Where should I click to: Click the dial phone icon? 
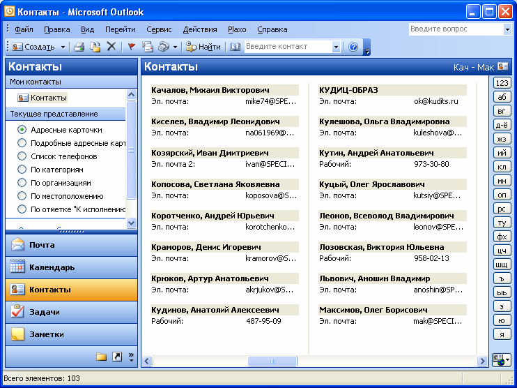(164, 47)
